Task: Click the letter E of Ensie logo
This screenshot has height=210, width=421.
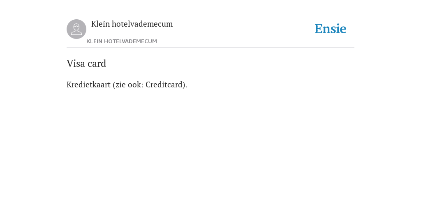Action: coord(319,29)
